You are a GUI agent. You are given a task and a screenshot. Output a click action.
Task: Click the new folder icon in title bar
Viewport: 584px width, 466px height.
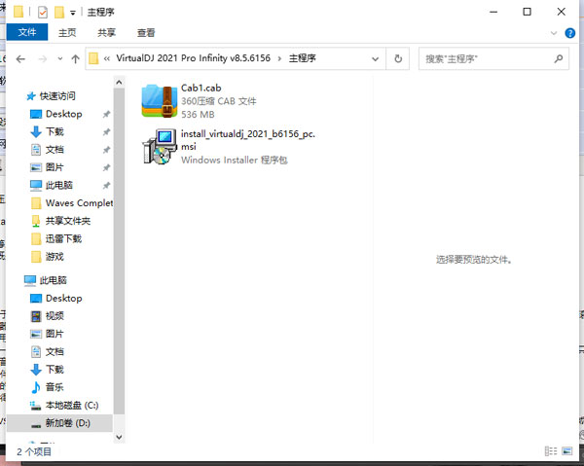pyautogui.click(x=59, y=13)
